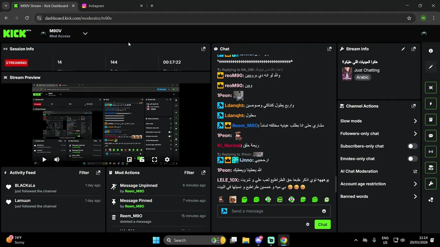Open Windows Start menu

pyautogui.click(x=156, y=240)
